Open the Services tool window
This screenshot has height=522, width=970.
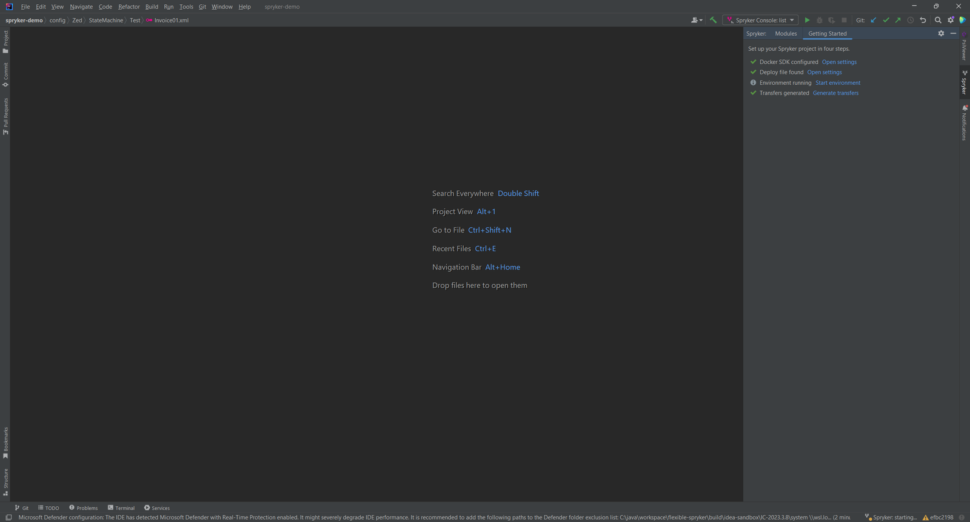(157, 508)
